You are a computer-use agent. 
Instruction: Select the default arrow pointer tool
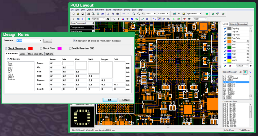point(74,19)
